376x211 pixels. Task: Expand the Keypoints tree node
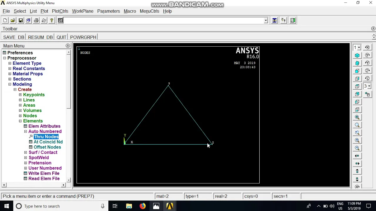click(20, 95)
